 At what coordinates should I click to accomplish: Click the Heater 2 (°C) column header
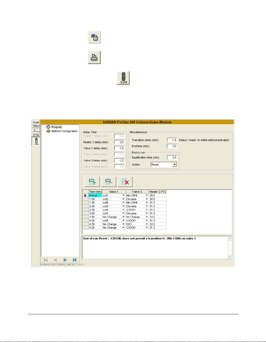pos(158,192)
